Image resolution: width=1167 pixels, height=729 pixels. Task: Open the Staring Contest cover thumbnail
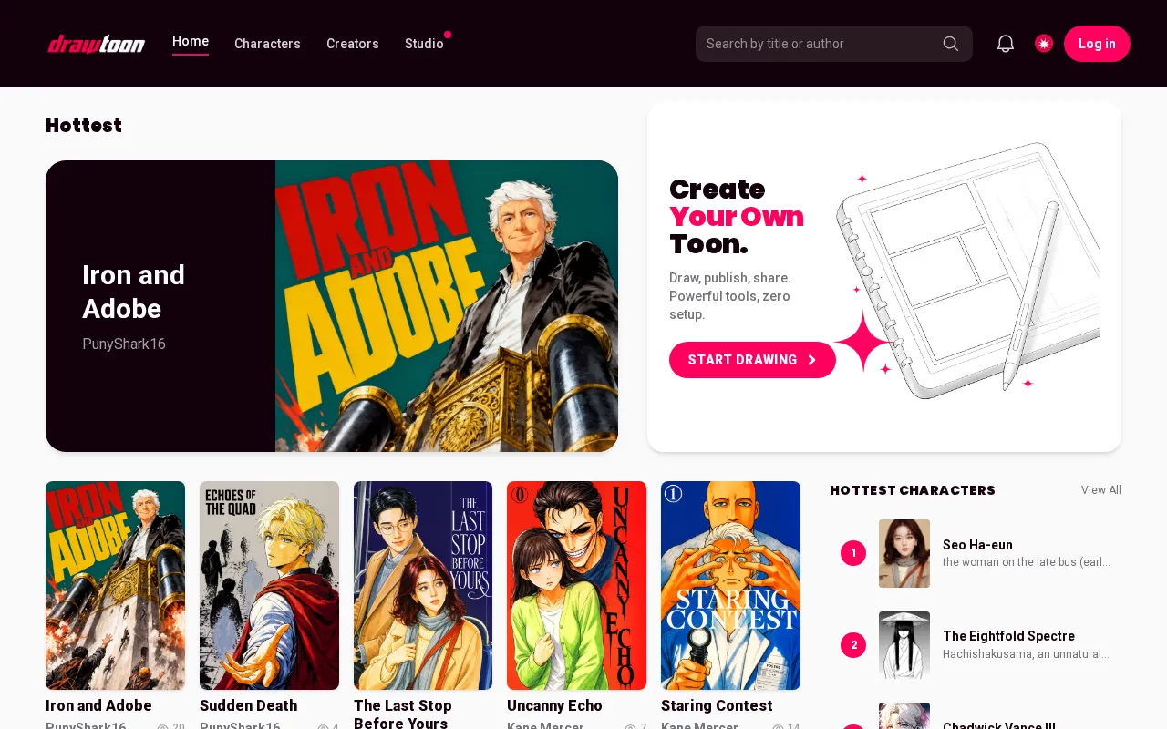tap(730, 585)
